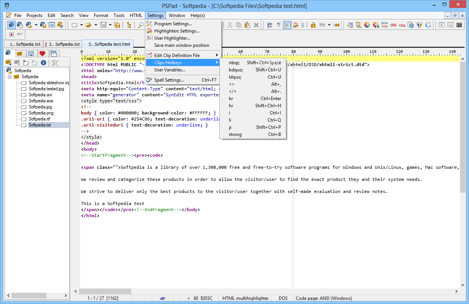
Task: Click the uppercase TAG conversion icon
Action: point(393,25)
